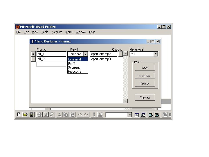
Task: Click the empty prompt field below all_2
Action: (x=51, y=64)
